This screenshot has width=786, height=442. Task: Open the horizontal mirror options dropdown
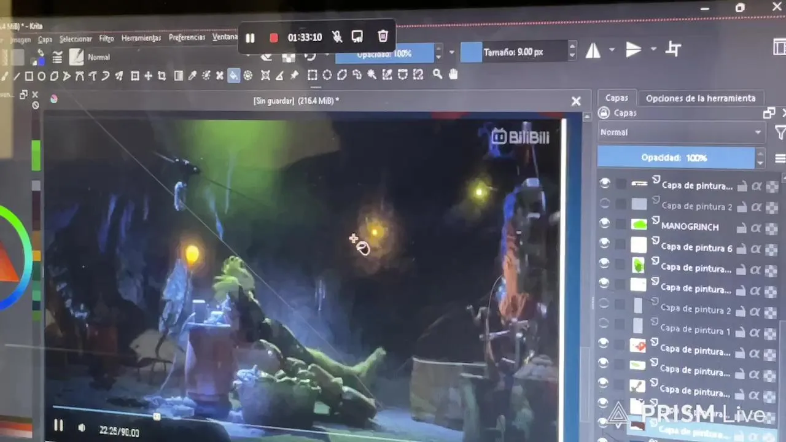pos(612,49)
